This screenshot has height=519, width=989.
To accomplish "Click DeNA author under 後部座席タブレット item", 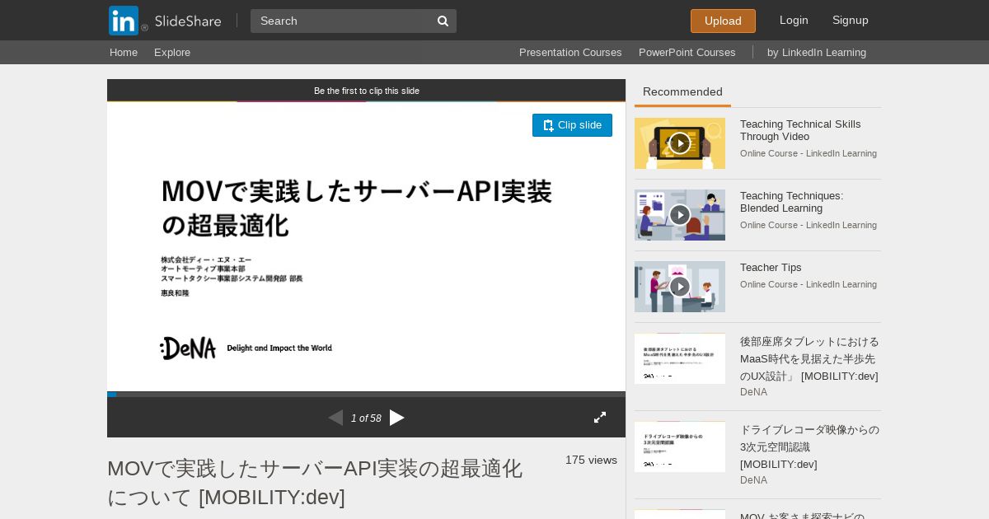I will click(753, 392).
